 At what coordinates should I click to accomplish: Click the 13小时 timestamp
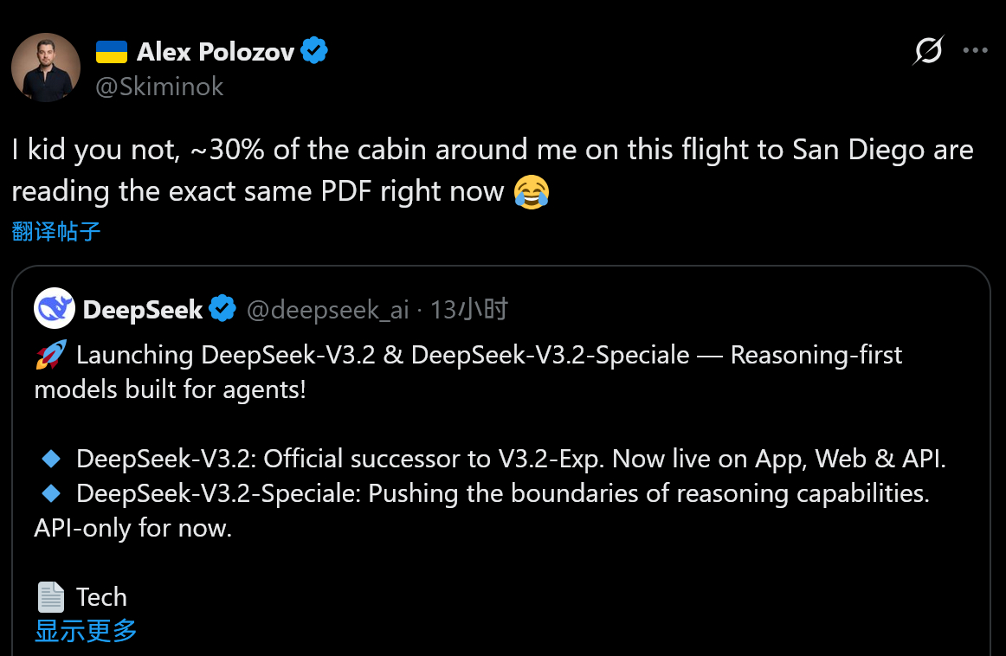(x=468, y=309)
